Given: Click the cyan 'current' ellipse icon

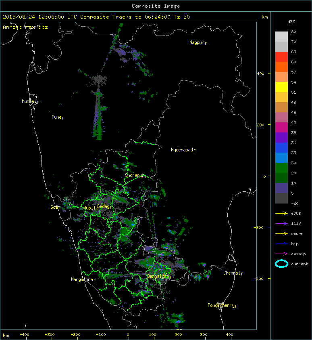Looking at the screenshot, I should [x=281, y=264].
